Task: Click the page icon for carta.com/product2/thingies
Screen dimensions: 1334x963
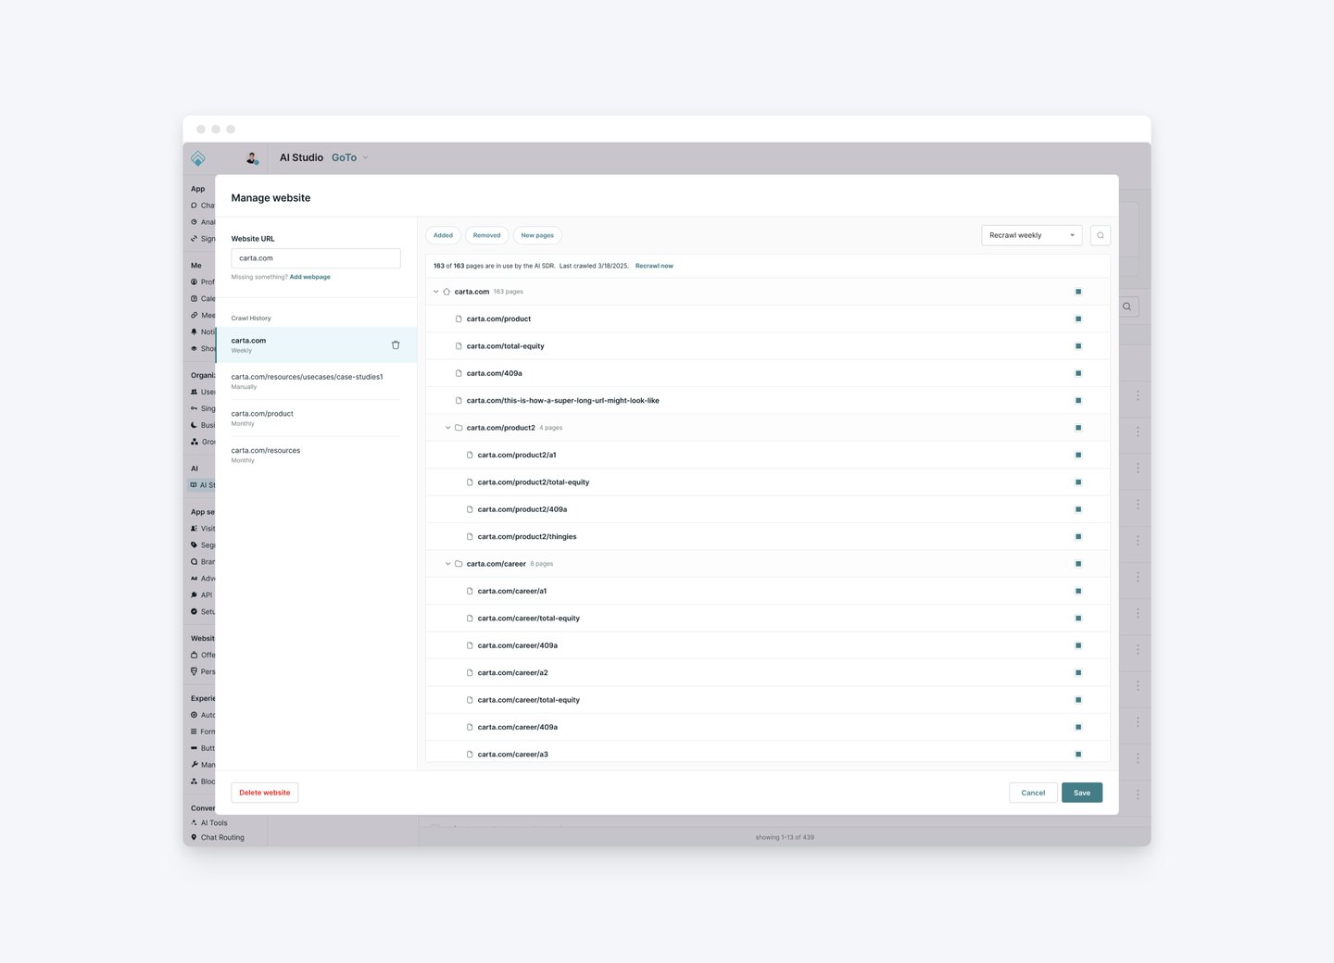Action: [x=470, y=537]
